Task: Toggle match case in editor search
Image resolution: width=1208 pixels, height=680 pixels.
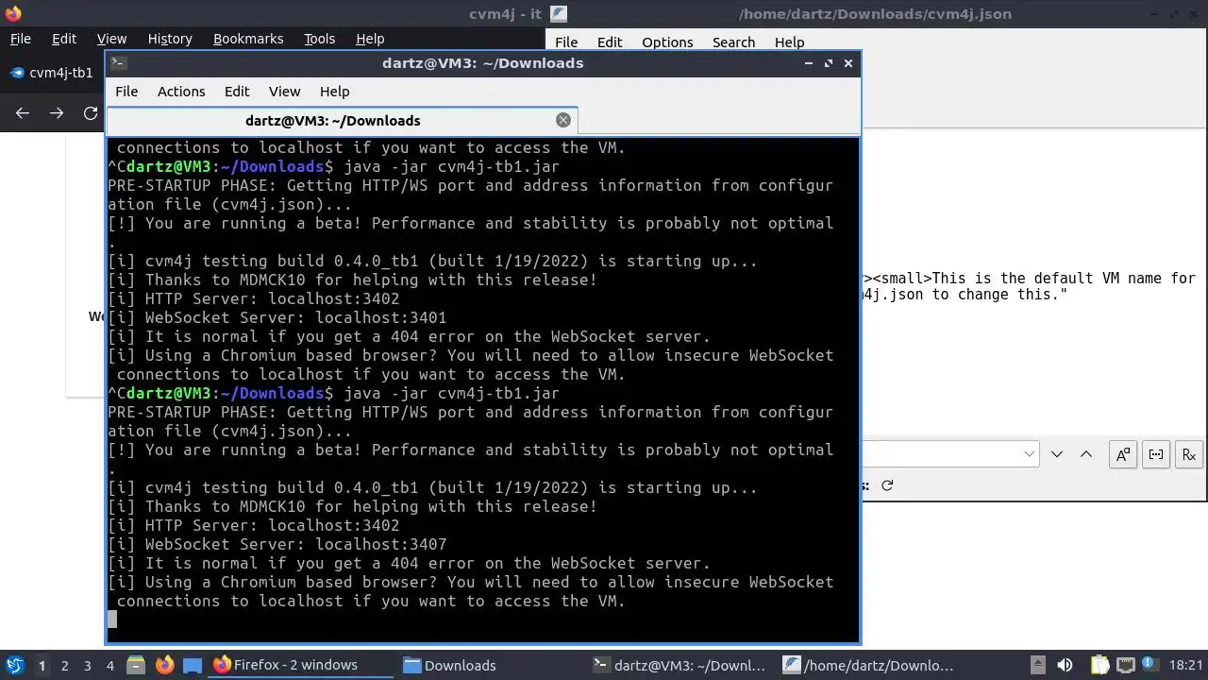Action: tap(1123, 454)
